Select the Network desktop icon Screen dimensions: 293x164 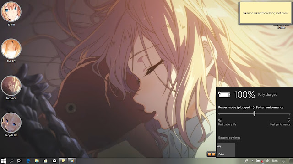11,87
